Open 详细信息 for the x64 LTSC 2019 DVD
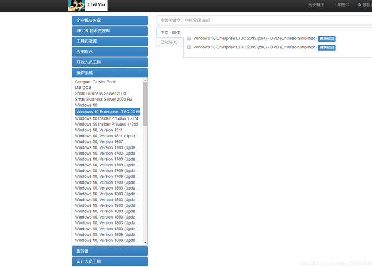 click(326, 39)
